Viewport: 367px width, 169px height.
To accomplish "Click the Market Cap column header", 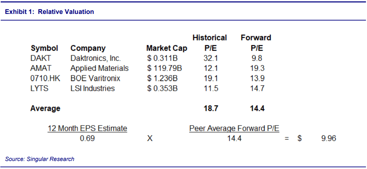I will (167, 48).
